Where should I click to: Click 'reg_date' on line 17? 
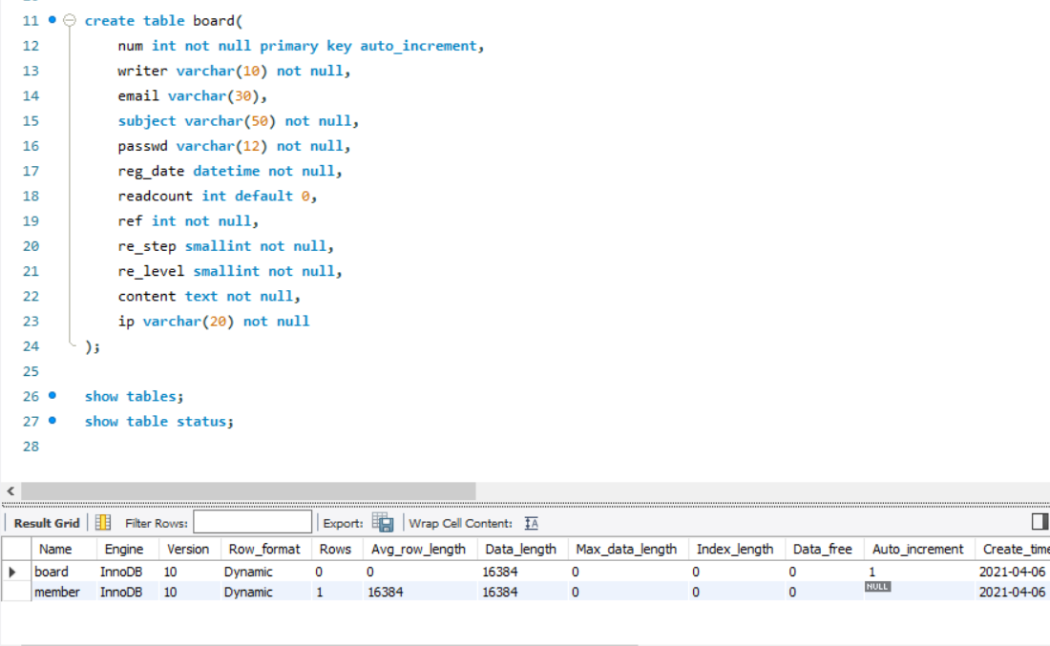click(151, 171)
